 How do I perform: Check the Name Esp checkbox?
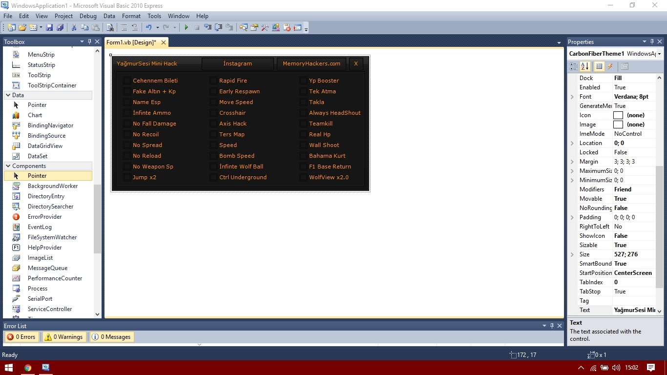coord(127,102)
